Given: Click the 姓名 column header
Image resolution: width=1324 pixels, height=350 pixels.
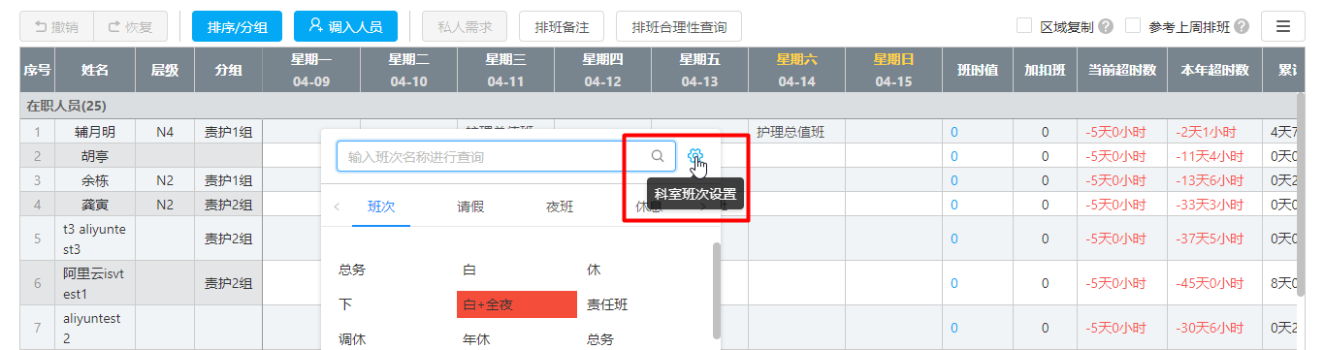Looking at the screenshot, I should click(x=94, y=71).
